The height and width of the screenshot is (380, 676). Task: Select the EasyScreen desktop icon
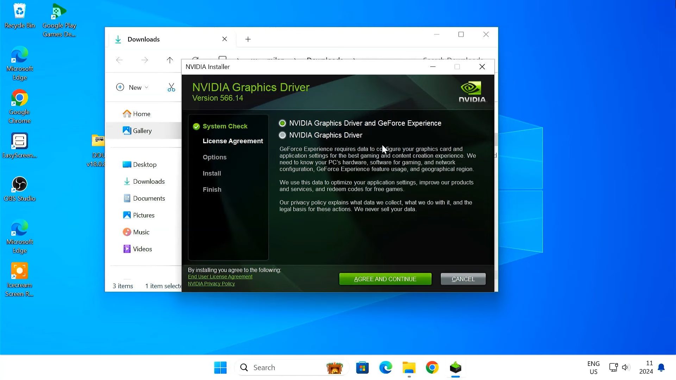(20, 146)
